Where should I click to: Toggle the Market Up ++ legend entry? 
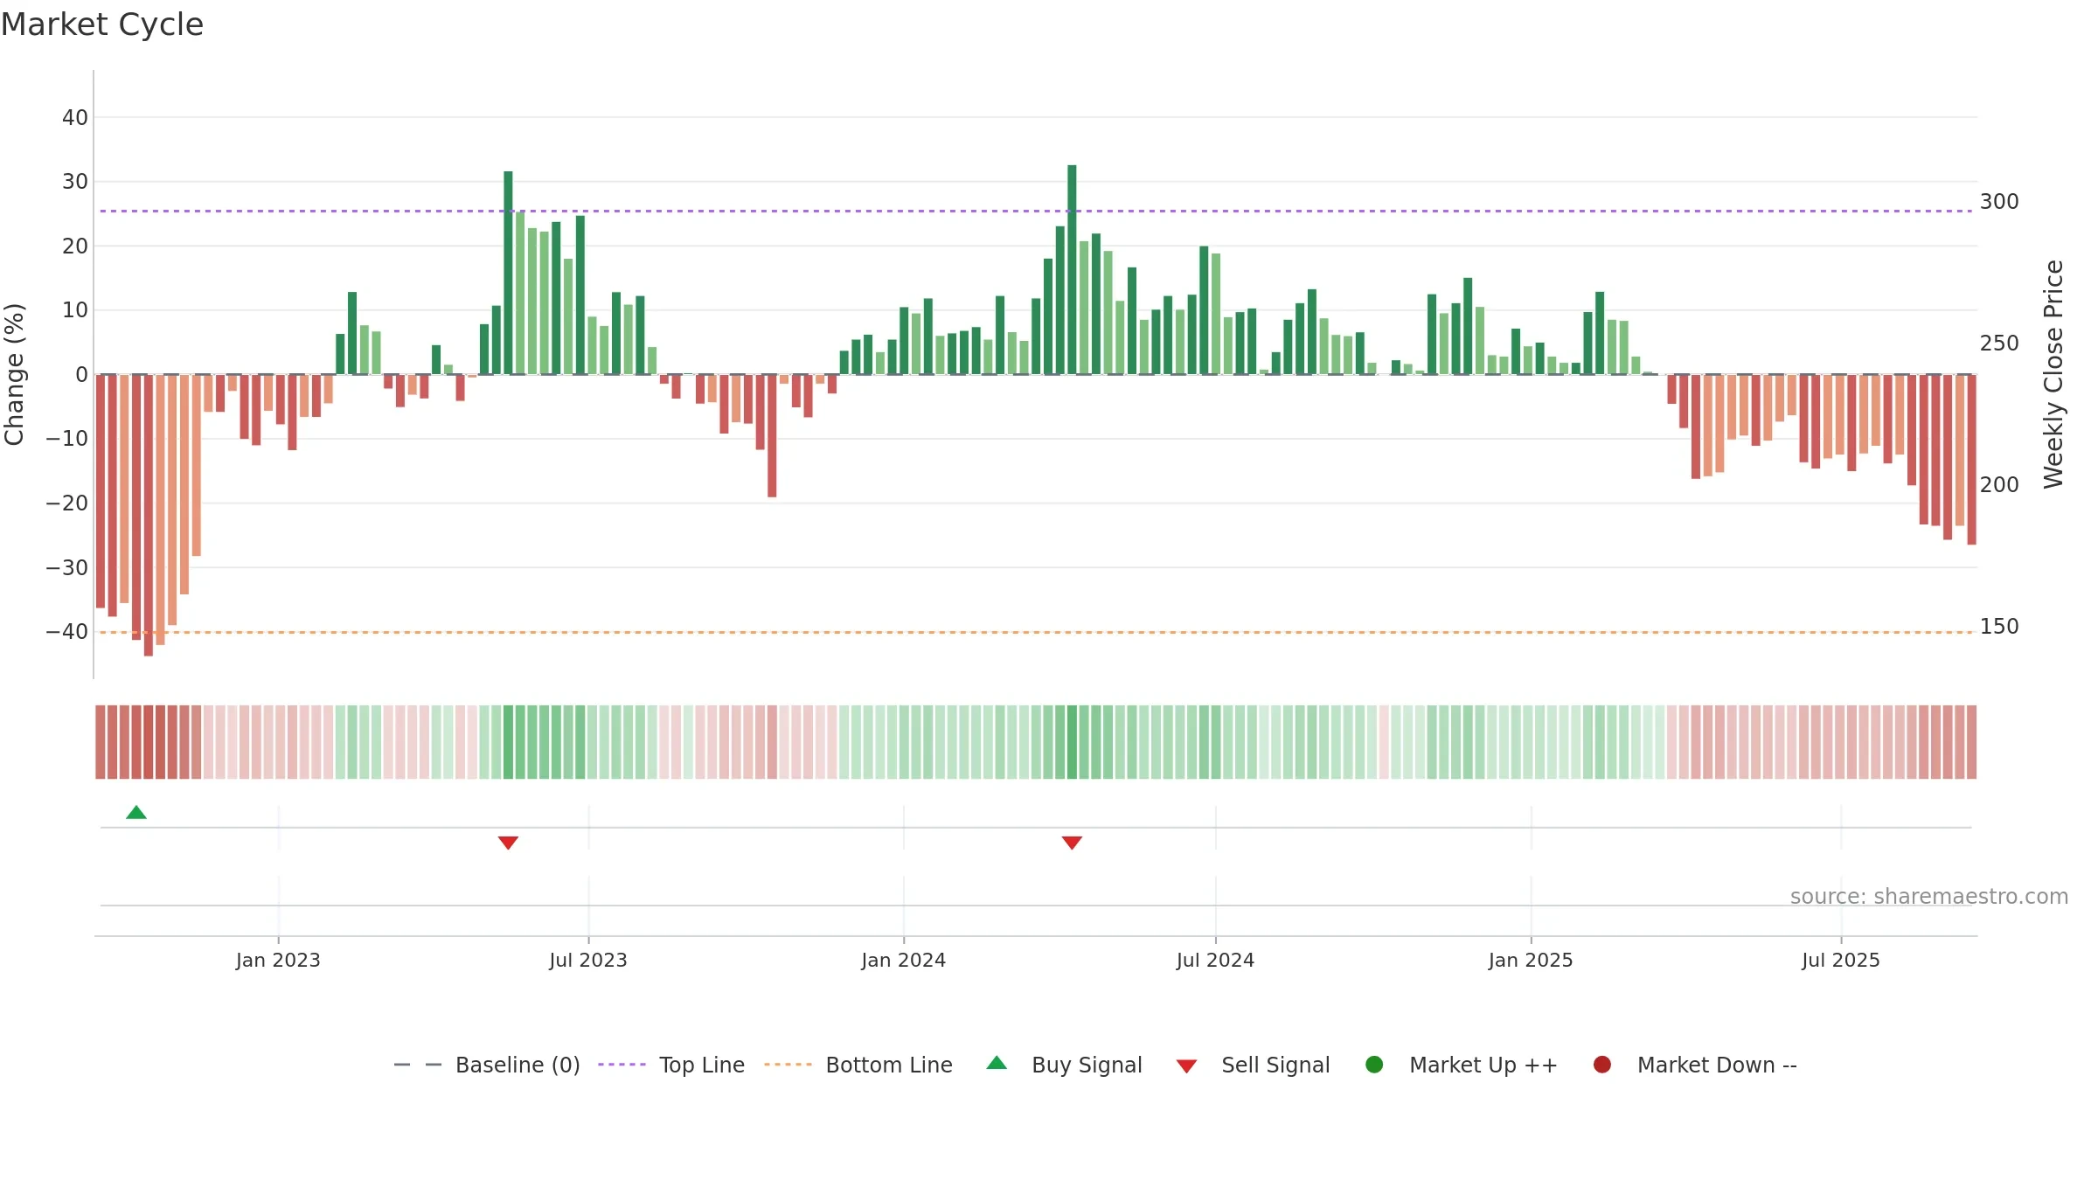point(1461,1065)
